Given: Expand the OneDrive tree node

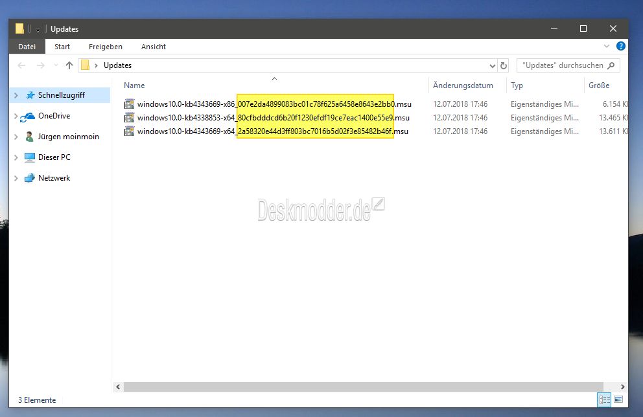Looking at the screenshot, I should click(x=16, y=116).
